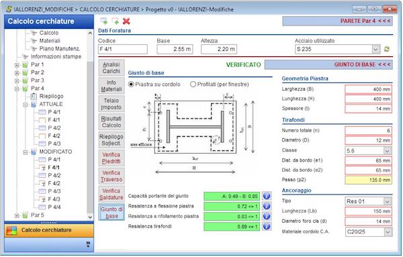Viewport: 403px width, 257px height.
Task: Open the Verifica Traverso tab
Action: point(111,176)
